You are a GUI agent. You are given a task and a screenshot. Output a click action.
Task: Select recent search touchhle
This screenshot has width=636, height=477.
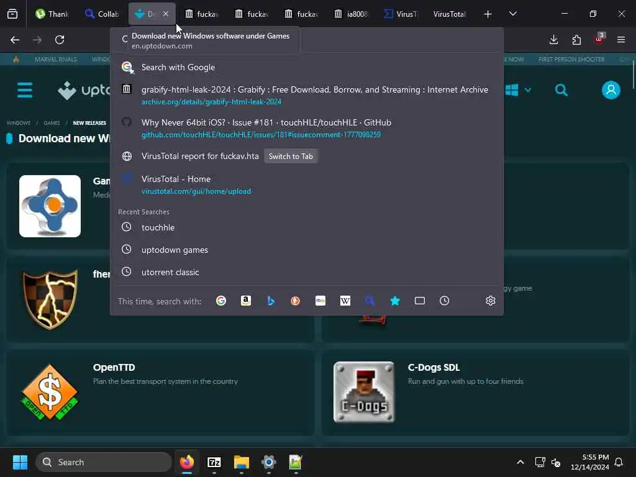[307, 227]
